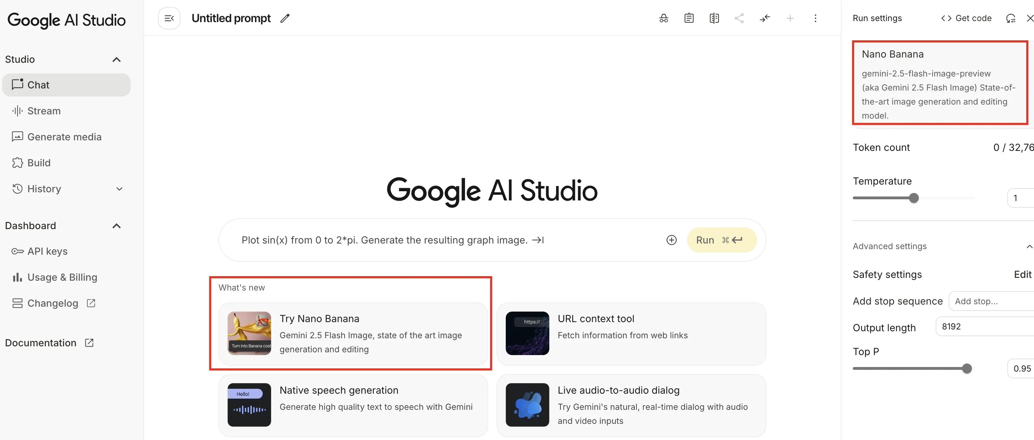Collapse the Advanced settings section
This screenshot has height=440, width=1034.
point(1029,246)
